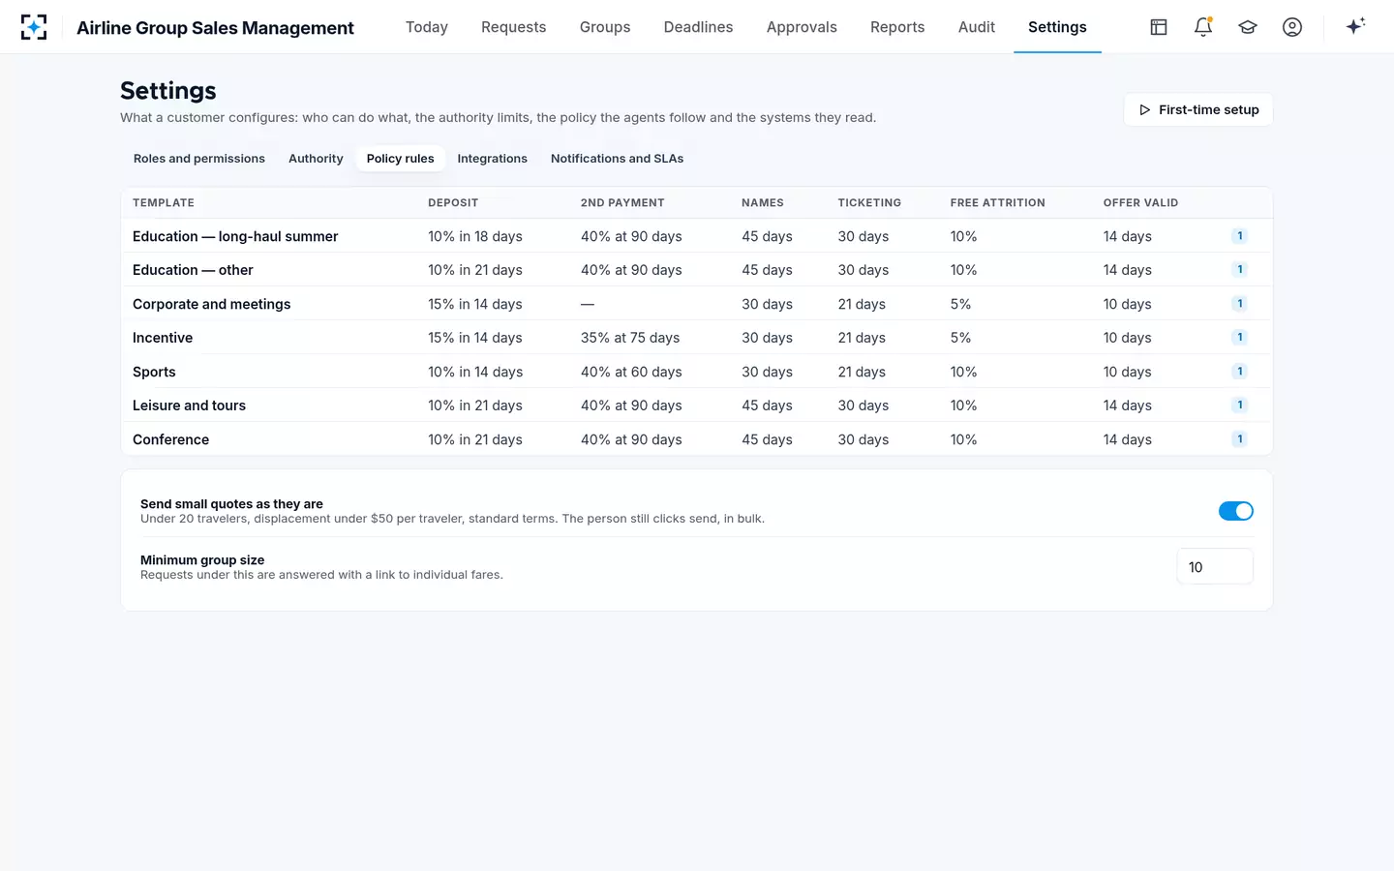
Task: Open the Audit tab
Action: [977, 27]
